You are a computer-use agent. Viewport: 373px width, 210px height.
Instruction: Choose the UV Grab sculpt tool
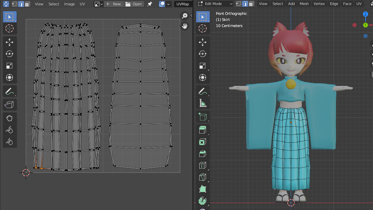coord(10,118)
